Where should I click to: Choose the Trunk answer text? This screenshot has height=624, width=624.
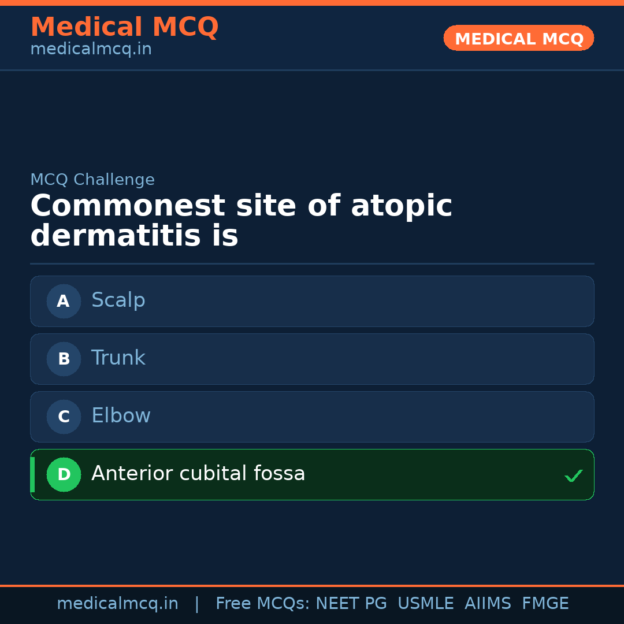coord(118,358)
